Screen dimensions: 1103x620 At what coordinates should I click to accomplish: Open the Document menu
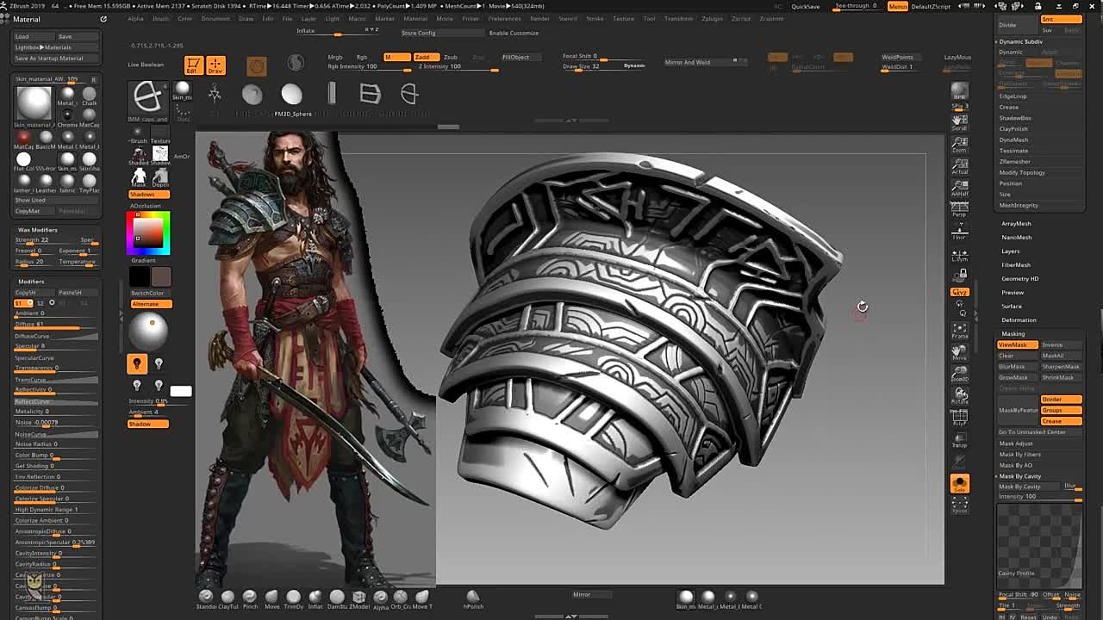tap(215, 18)
